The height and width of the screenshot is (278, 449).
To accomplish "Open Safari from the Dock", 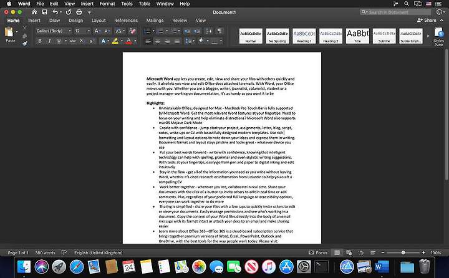I will pos(77,267).
